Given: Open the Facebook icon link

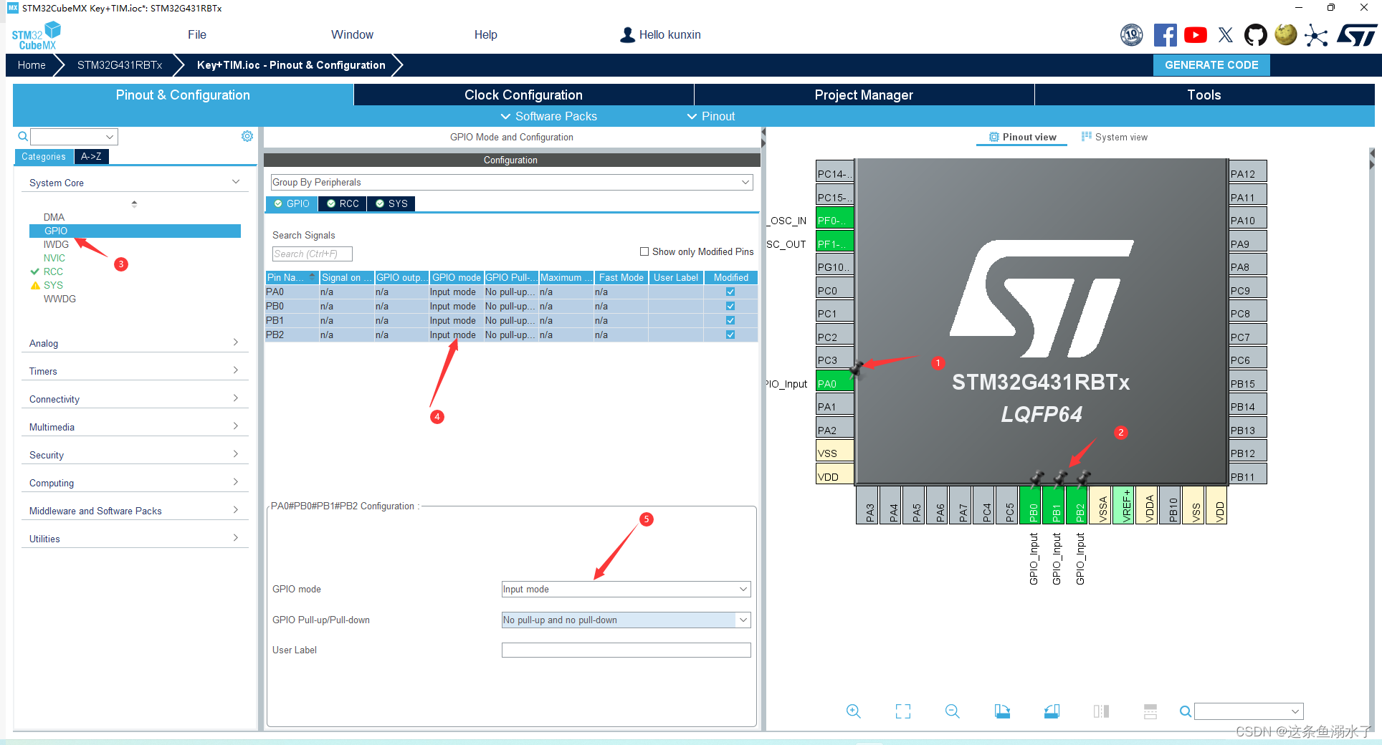Looking at the screenshot, I should pyautogui.click(x=1166, y=34).
